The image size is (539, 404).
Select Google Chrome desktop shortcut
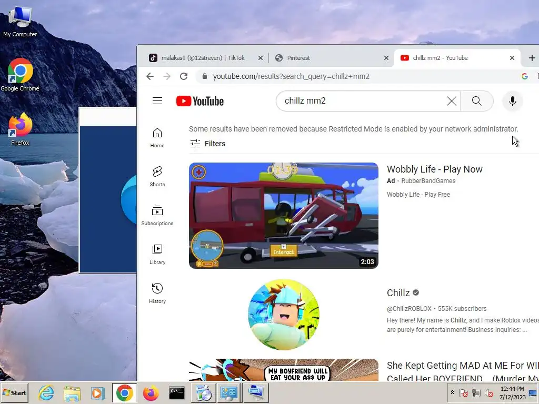pyautogui.click(x=20, y=75)
